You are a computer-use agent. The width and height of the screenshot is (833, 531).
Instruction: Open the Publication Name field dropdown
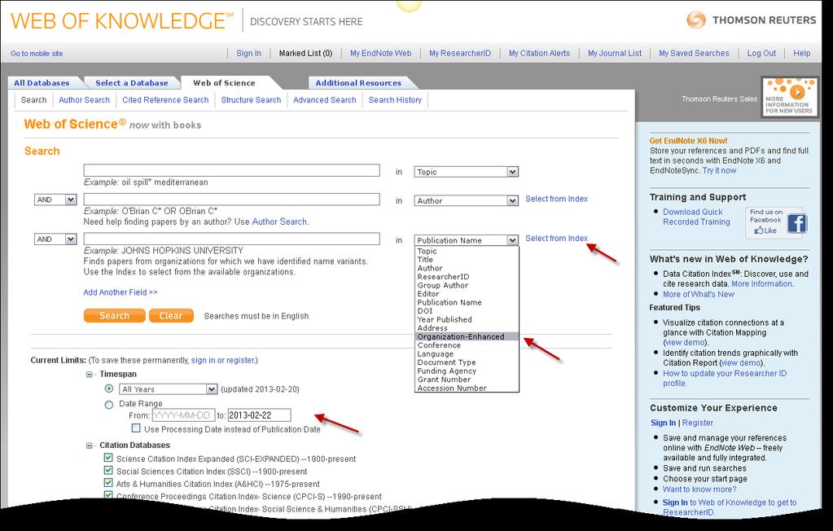tap(466, 240)
